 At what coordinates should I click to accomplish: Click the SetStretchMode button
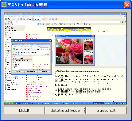65,110
